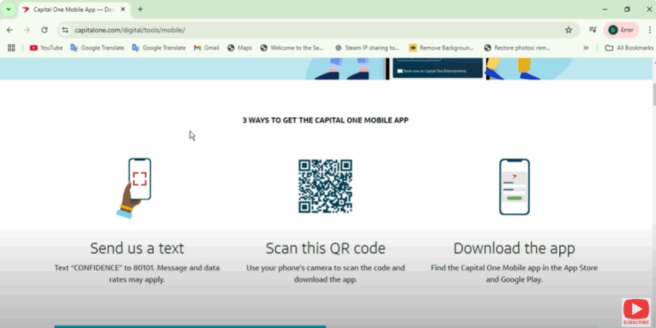This screenshot has width=656, height=328.
Task: Open the media controls icon
Action: click(593, 29)
